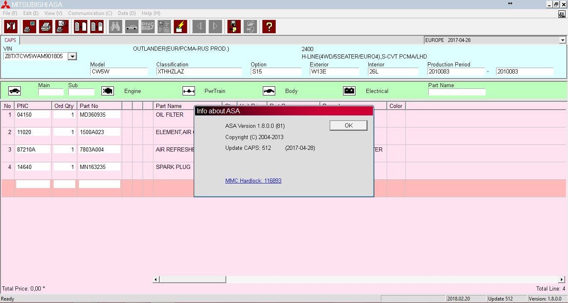Open the View (V) menu
The height and width of the screenshot is (303, 568).
click(x=53, y=13)
